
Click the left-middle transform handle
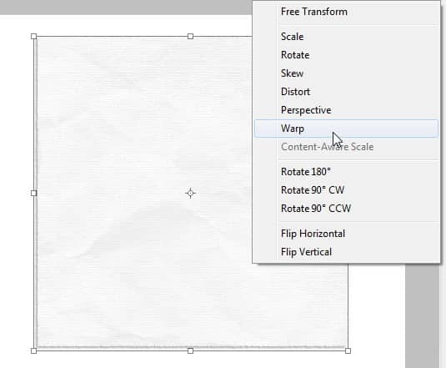click(x=33, y=194)
